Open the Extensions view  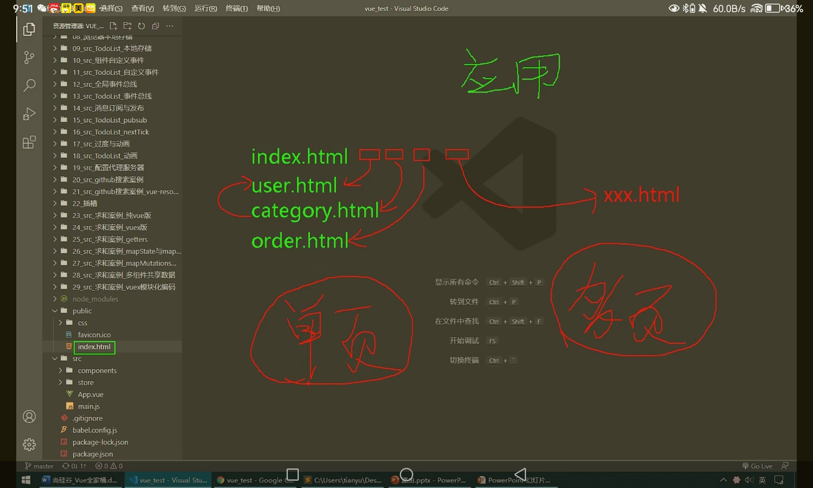coord(29,142)
